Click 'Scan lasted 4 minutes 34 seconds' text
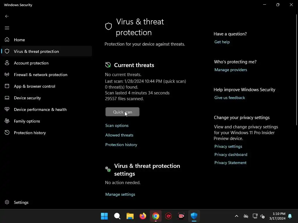This screenshot has width=298, height=223. coord(137,93)
